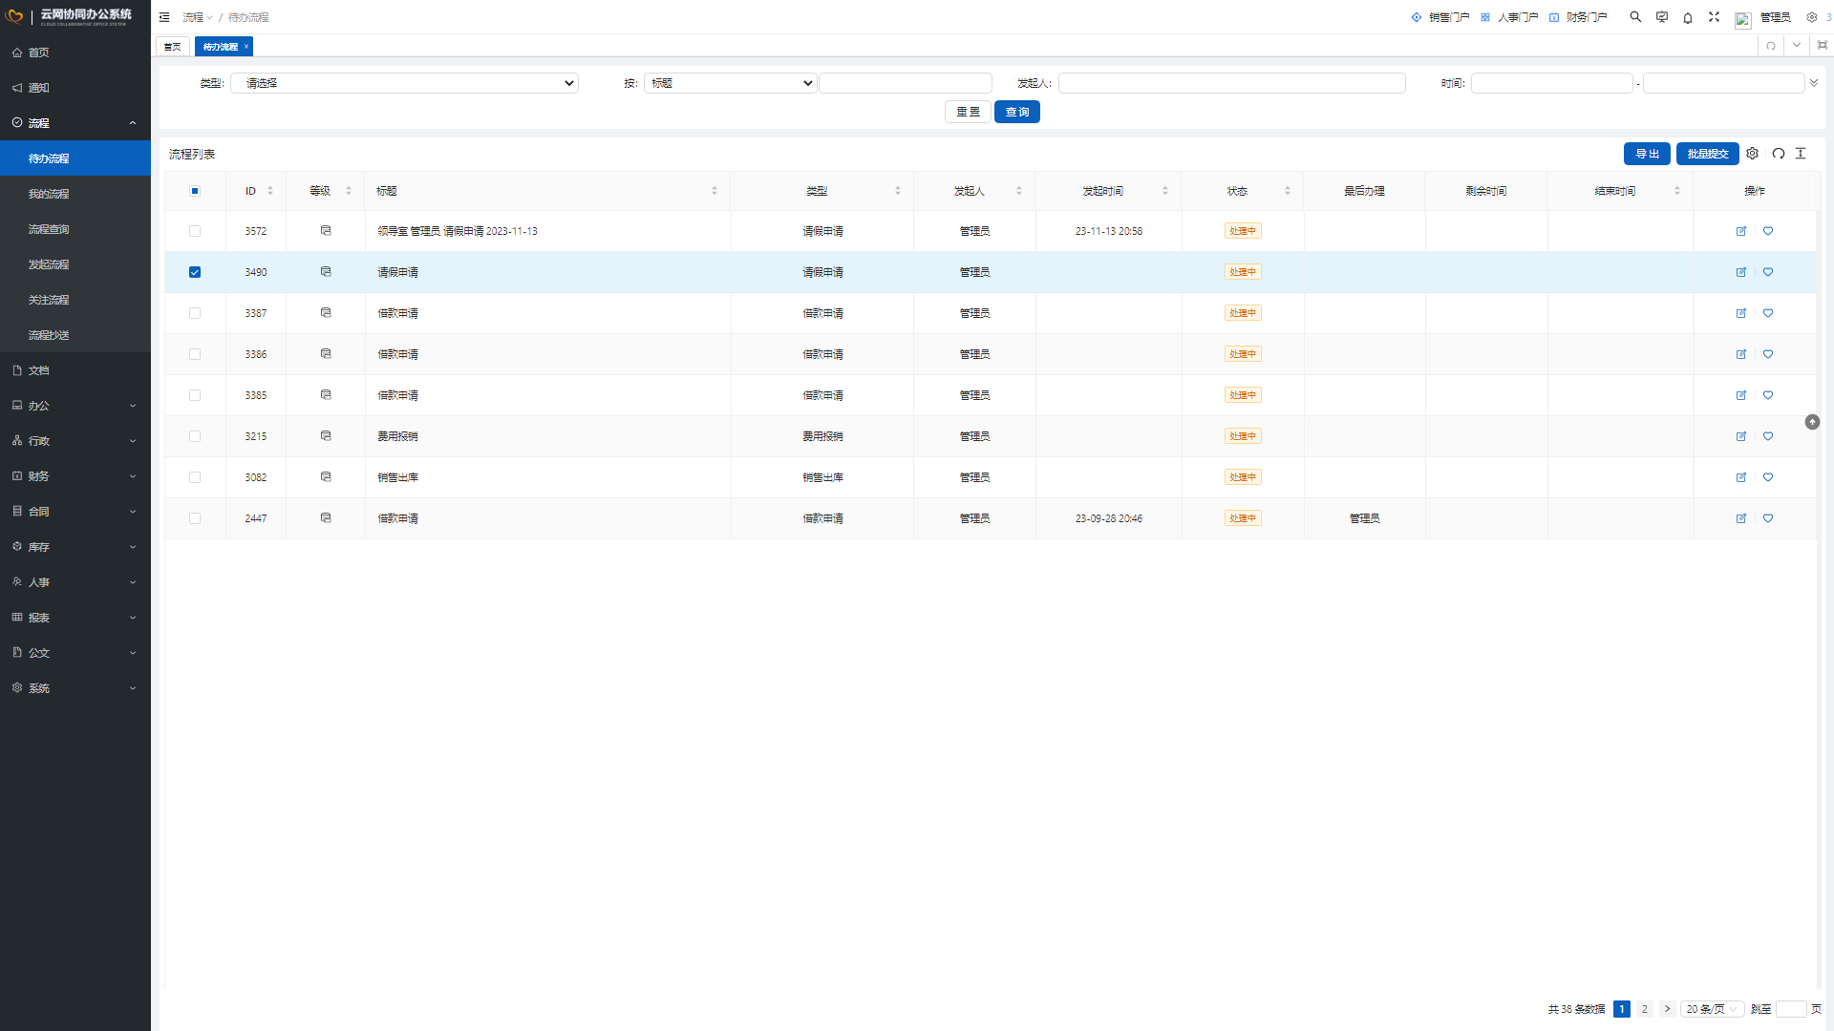Image resolution: width=1834 pixels, height=1031 pixels.
Task: Click next page arrow in pagination
Action: click(1668, 1009)
